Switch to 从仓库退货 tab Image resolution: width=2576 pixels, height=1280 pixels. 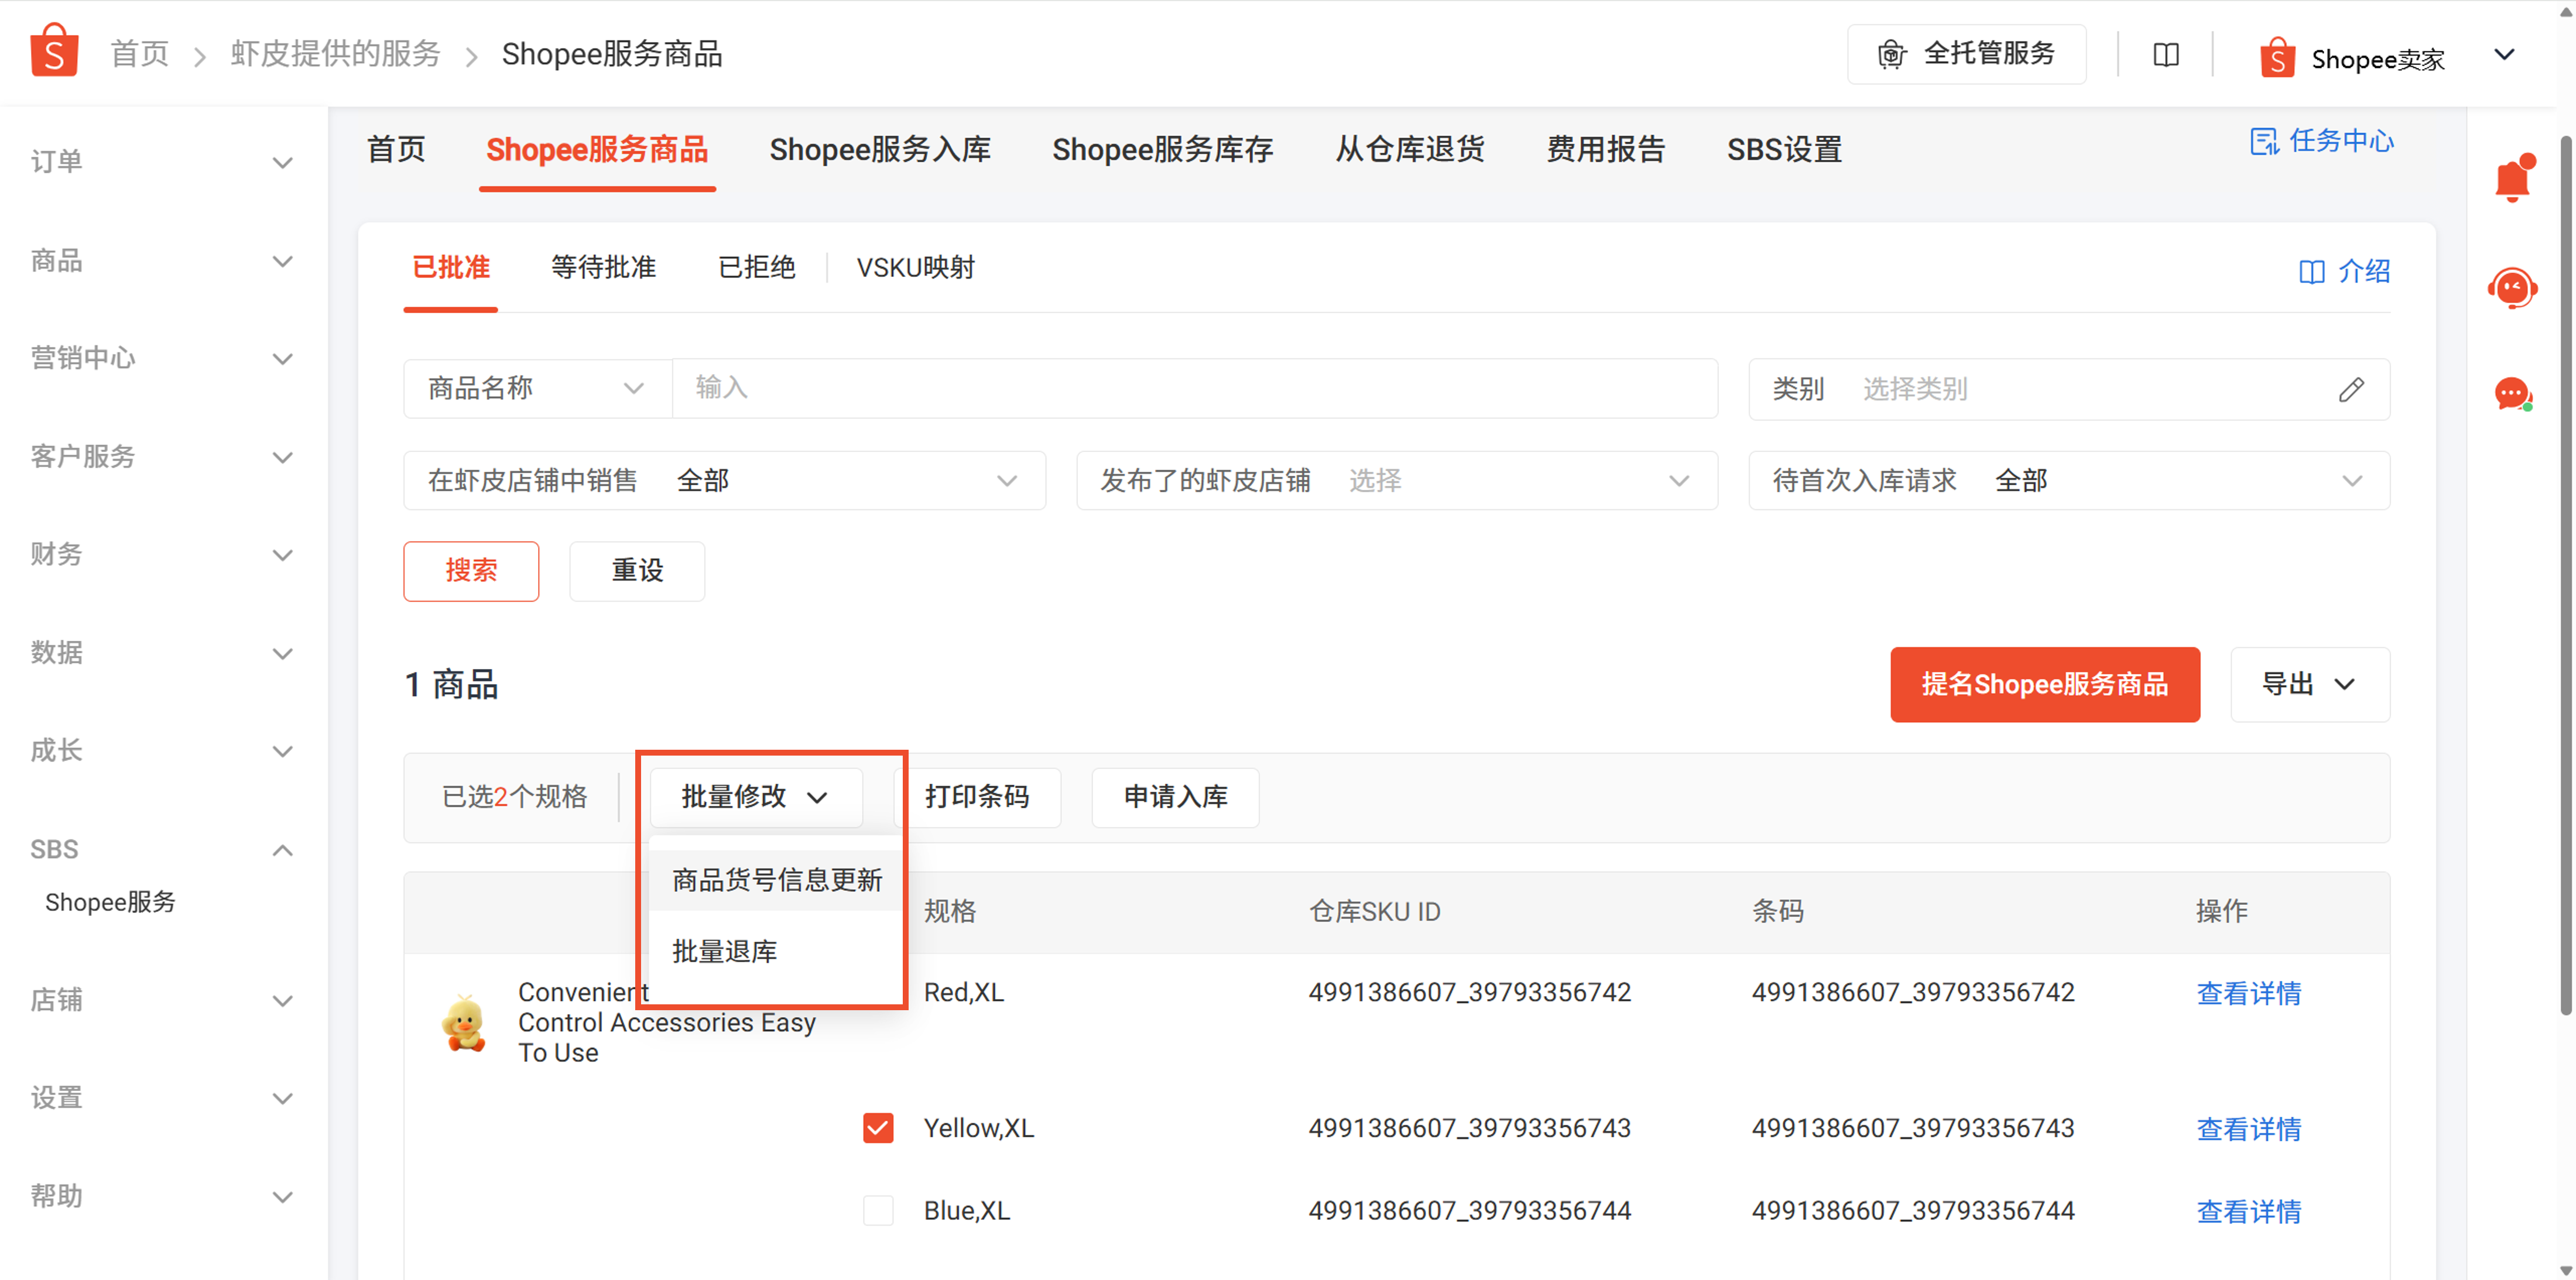[1410, 150]
